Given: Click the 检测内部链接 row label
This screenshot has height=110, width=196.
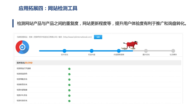Looking at the screenshot, I should (x=22, y=90).
